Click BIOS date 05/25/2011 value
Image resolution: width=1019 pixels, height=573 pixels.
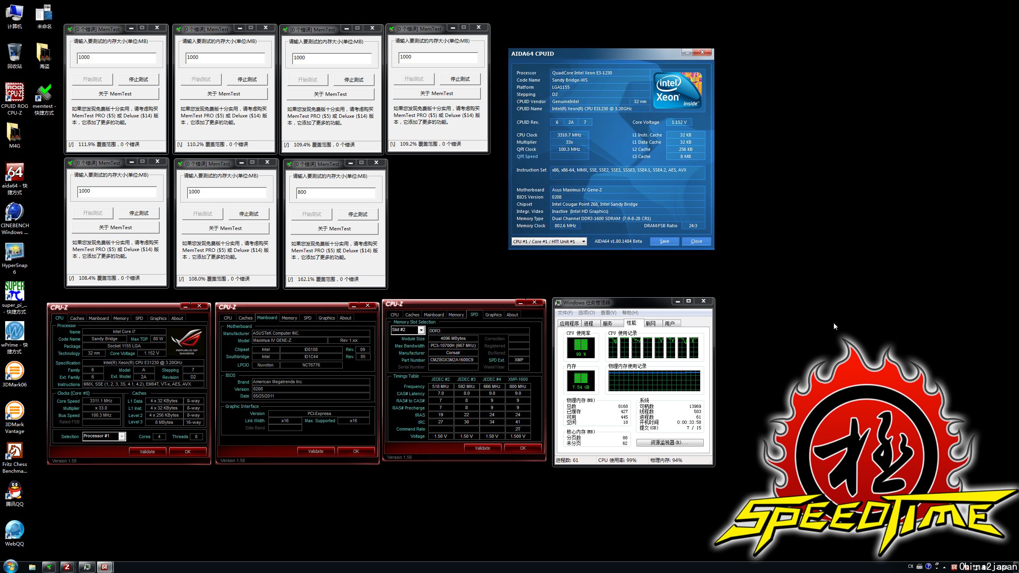[x=311, y=396]
